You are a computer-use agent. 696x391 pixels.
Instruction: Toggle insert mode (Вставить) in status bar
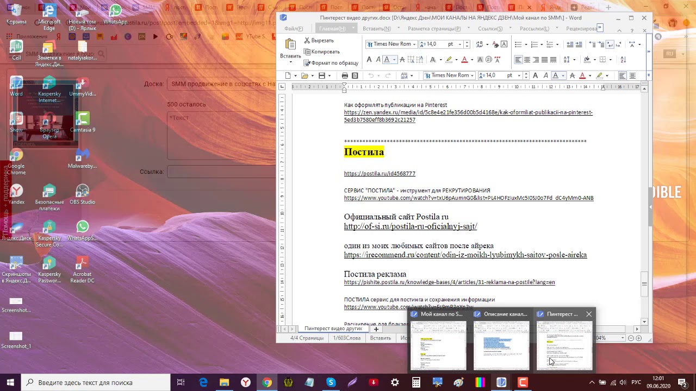point(381,338)
